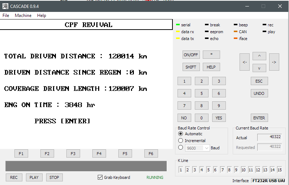Open the 9600 baud rate dropdown
The image size is (289, 185).
(x=197, y=148)
